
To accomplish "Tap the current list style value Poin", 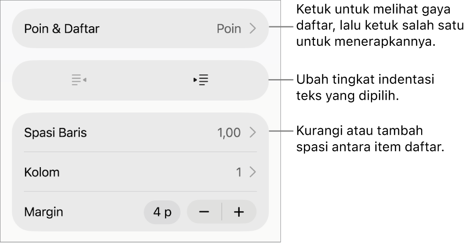I will [229, 29].
